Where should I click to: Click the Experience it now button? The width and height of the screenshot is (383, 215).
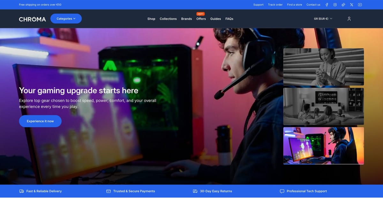pos(40,121)
